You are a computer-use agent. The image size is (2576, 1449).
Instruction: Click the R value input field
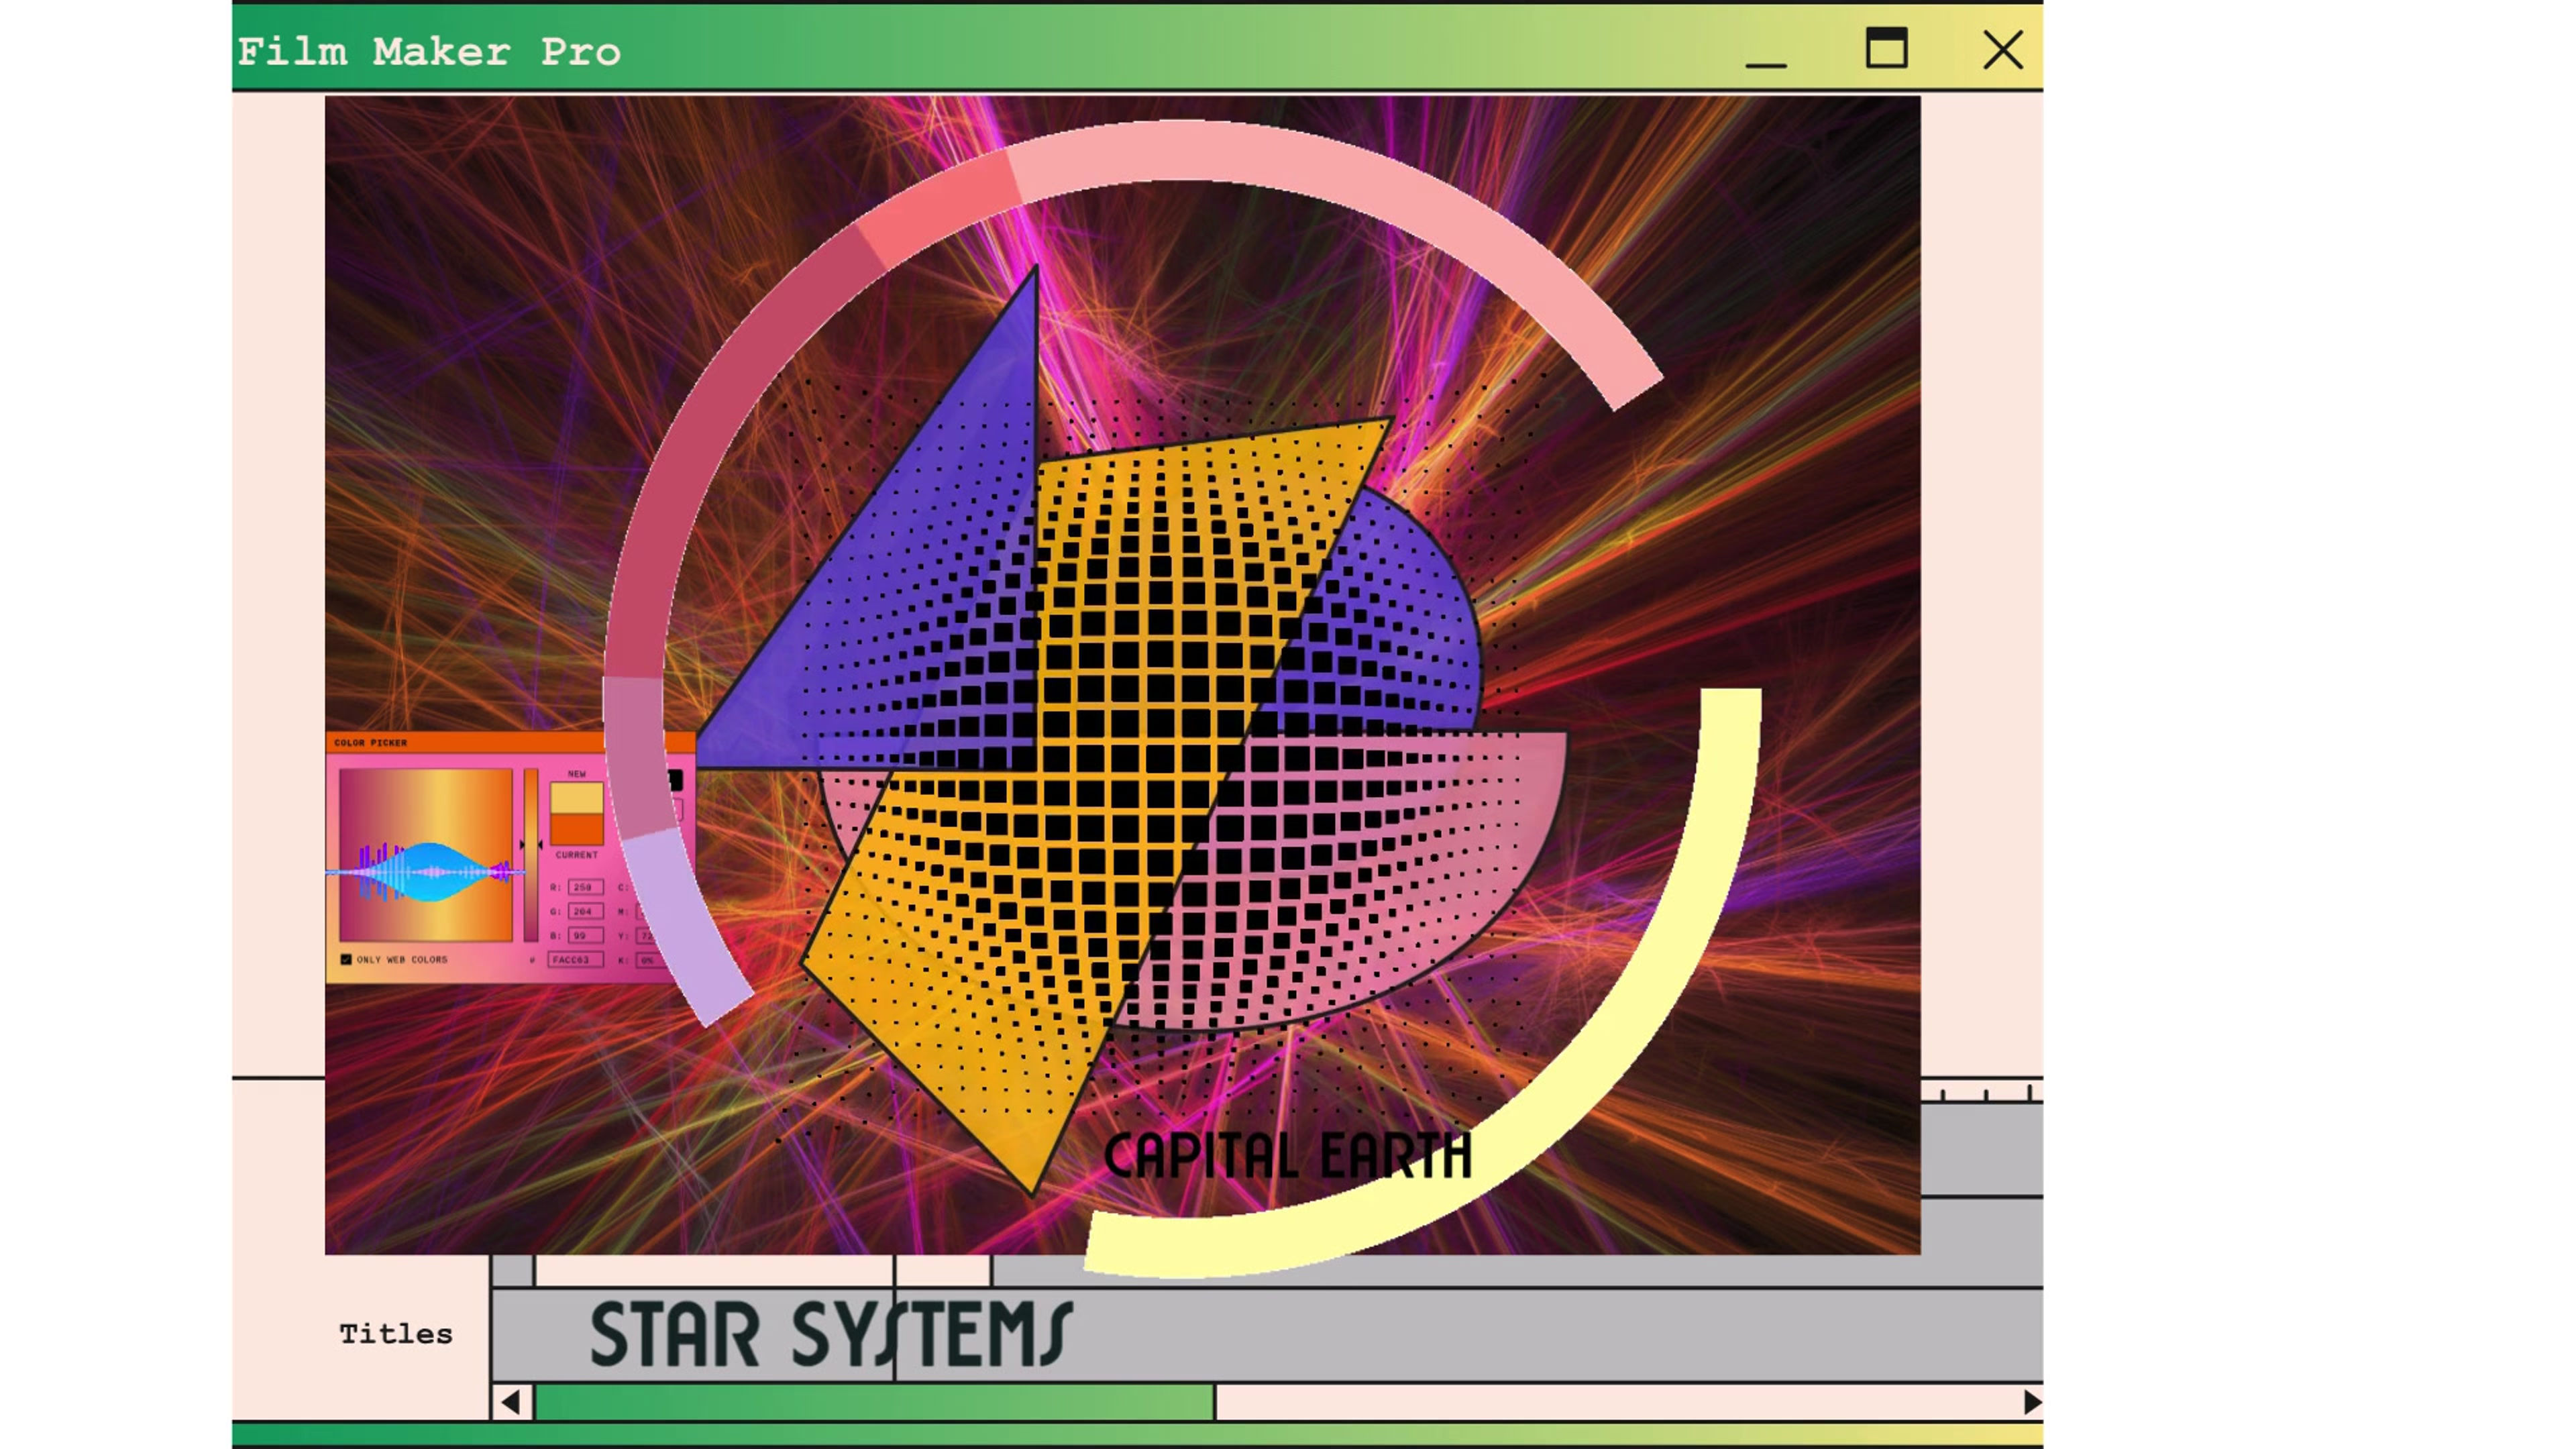[x=585, y=887]
